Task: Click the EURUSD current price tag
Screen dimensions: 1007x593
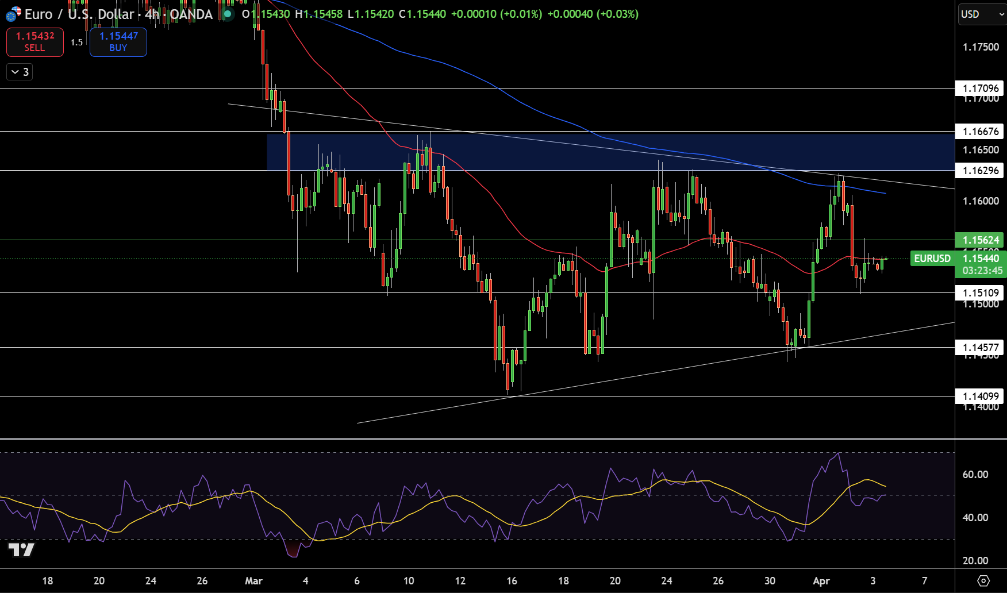Action: tap(932, 259)
